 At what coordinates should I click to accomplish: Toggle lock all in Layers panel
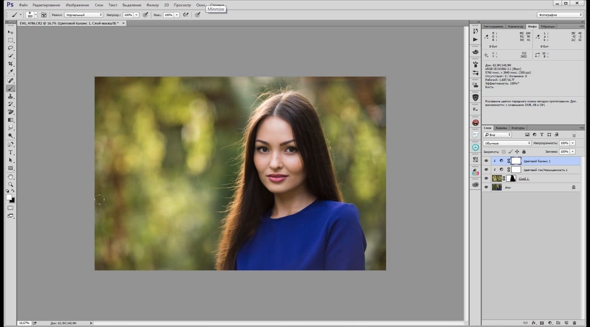524,151
